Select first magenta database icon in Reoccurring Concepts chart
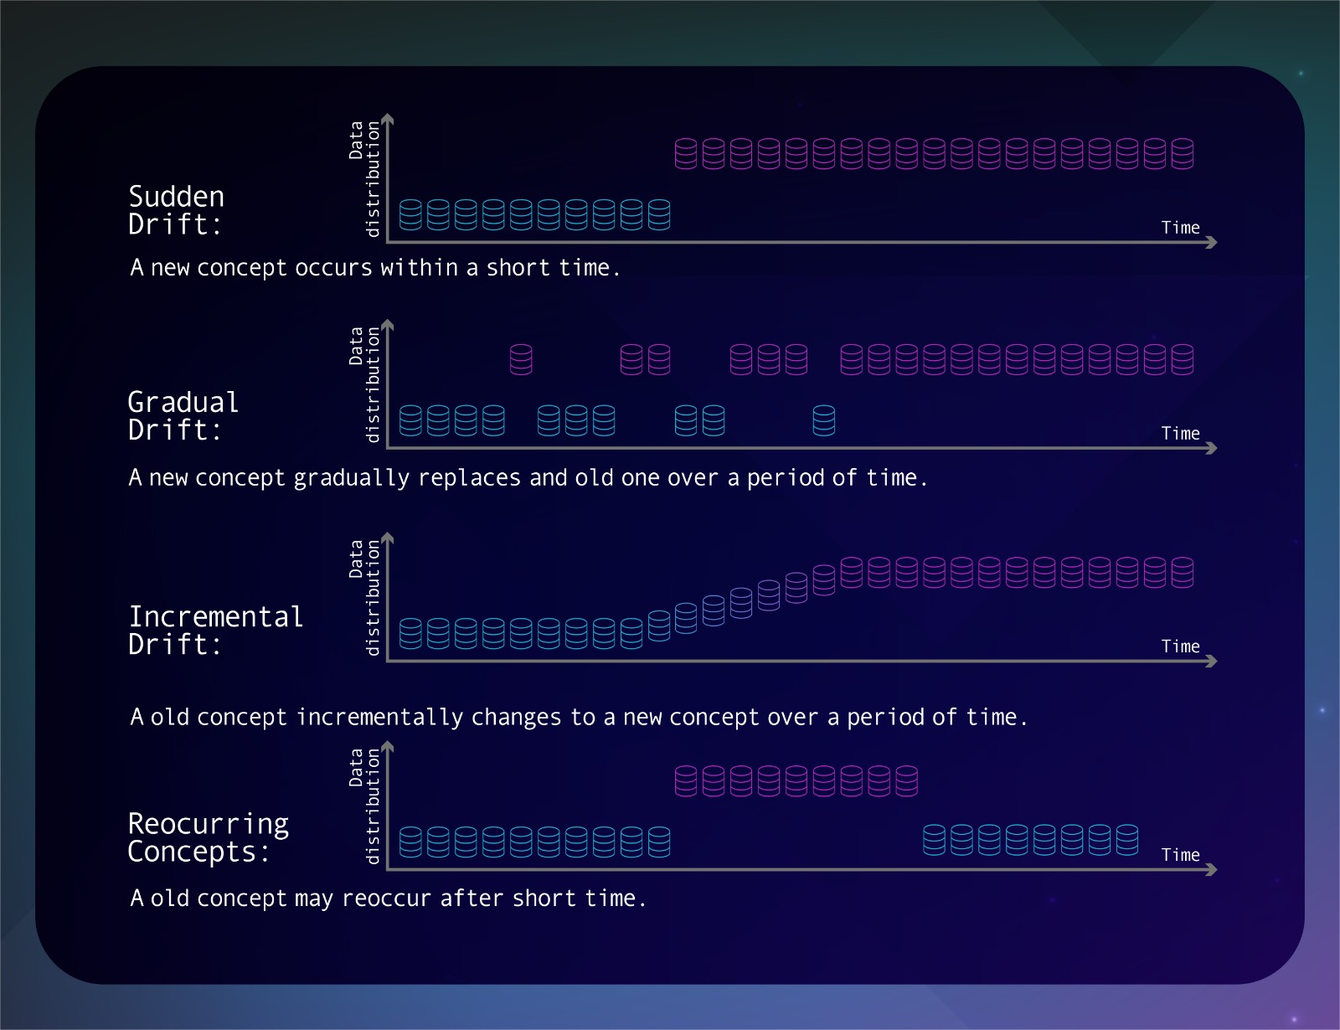This screenshot has width=1340, height=1030. tap(686, 780)
